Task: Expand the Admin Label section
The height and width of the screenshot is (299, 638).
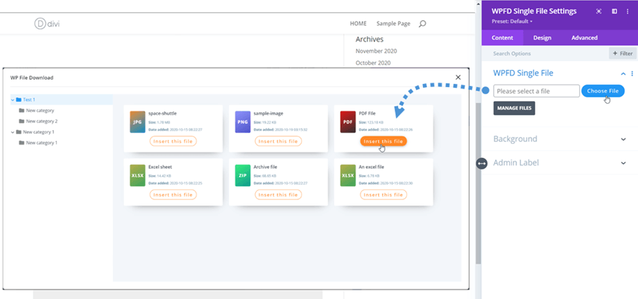Action: point(623,163)
